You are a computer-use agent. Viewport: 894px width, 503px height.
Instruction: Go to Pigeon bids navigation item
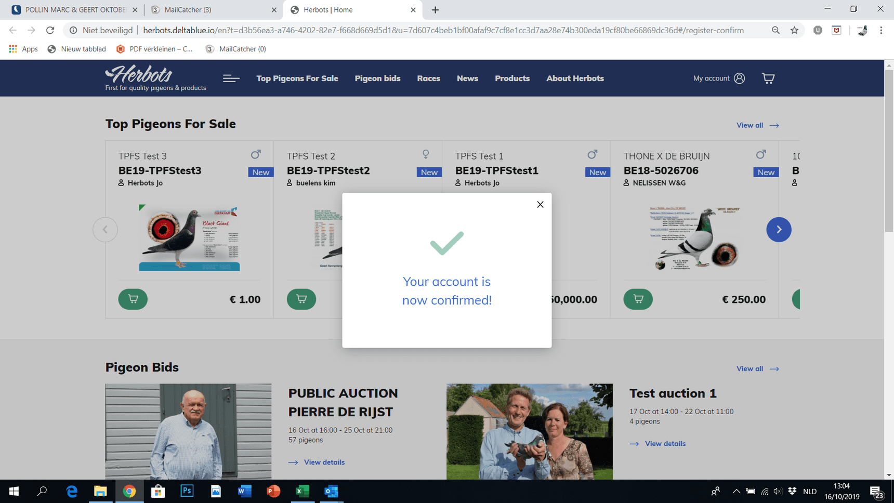pos(377,78)
